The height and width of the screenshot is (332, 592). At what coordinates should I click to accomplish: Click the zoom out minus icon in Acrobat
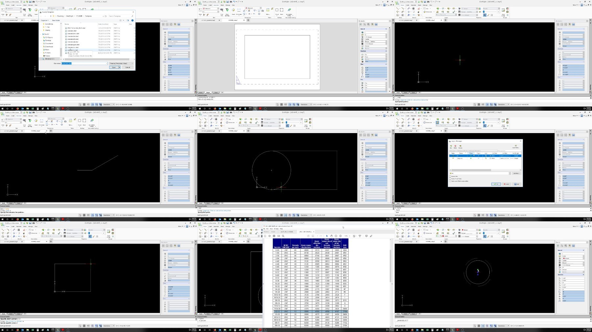[x=336, y=236]
